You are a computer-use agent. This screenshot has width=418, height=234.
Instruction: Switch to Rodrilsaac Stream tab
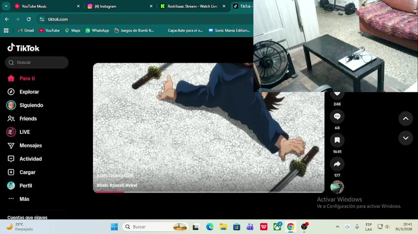tap(193, 6)
